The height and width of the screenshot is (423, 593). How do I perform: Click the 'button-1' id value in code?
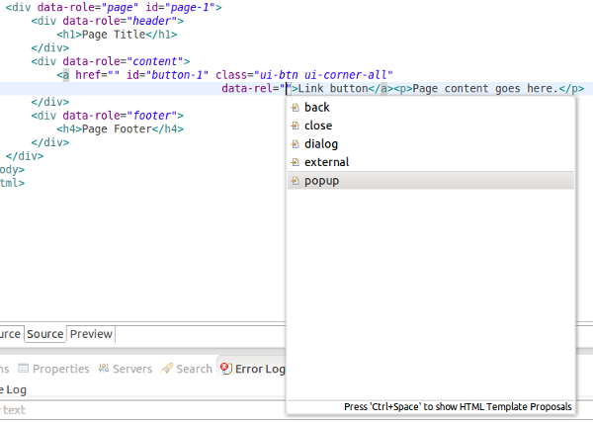(177, 75)
